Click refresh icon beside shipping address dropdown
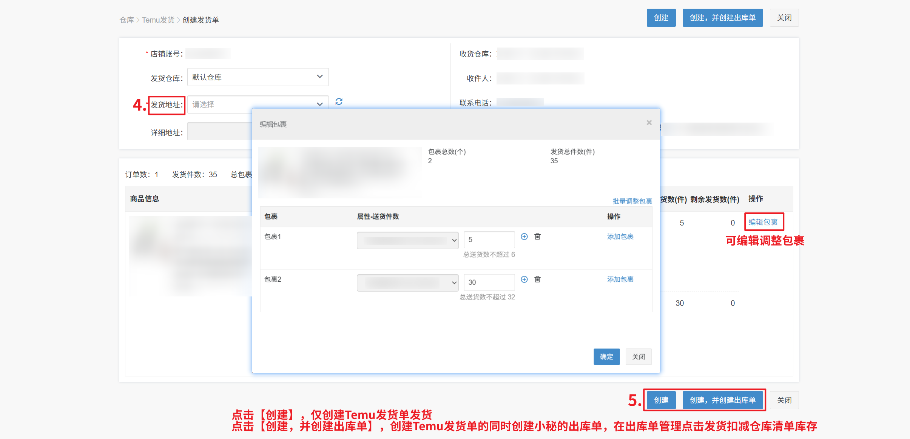This screenshot has width=910, height=439. tap(339, 102)
